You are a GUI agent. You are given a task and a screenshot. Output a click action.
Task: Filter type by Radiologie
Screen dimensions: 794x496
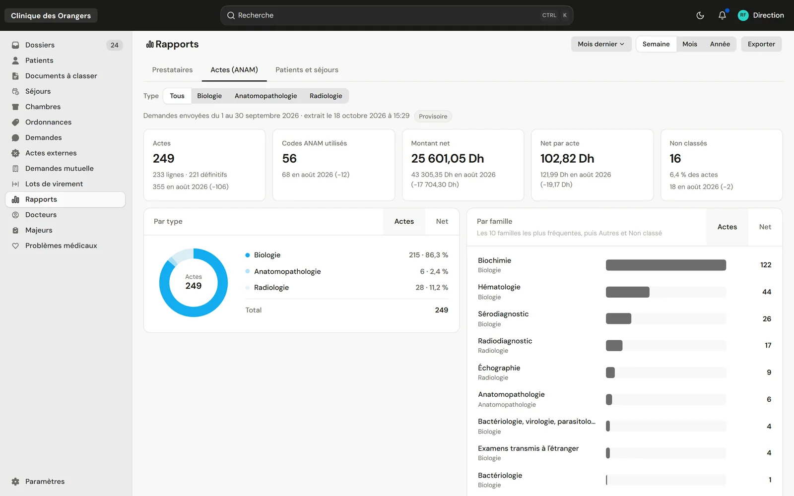point(326,96)
